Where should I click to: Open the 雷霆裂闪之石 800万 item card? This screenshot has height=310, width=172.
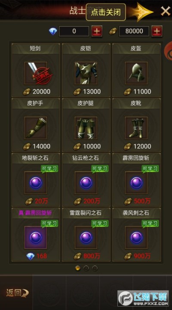(86, 235)
